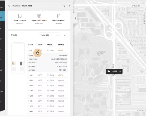Screen dimensions: 147x117
Task: Click the 'Feb. 3, 2020' time stamp value
Action: tap(59, 59)
